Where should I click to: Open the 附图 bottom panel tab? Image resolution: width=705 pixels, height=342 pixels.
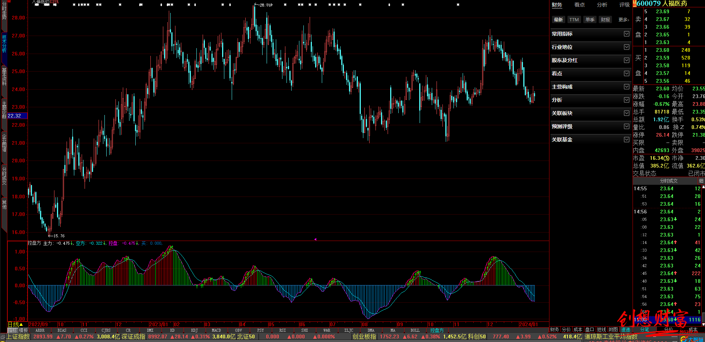coord(613,330)
